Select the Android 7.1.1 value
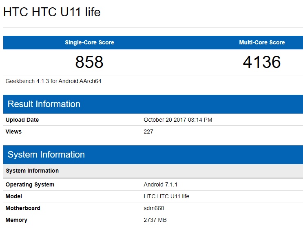Viewport: 303px width, 228px height. (161, 184)
